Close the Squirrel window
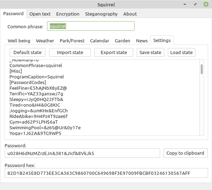 (x=206, y=4)
